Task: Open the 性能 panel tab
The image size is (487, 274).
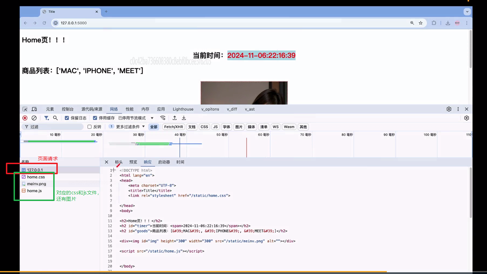Action: point(130,109)
